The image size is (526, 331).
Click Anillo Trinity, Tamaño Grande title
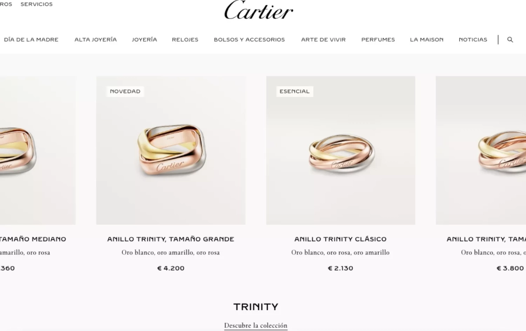[171, 239]
